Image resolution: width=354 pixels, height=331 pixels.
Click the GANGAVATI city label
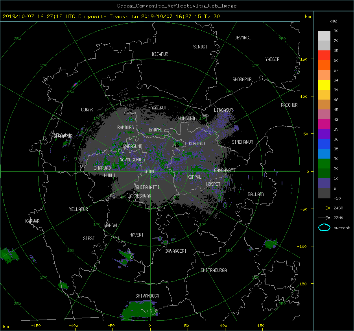click(225, 170)
